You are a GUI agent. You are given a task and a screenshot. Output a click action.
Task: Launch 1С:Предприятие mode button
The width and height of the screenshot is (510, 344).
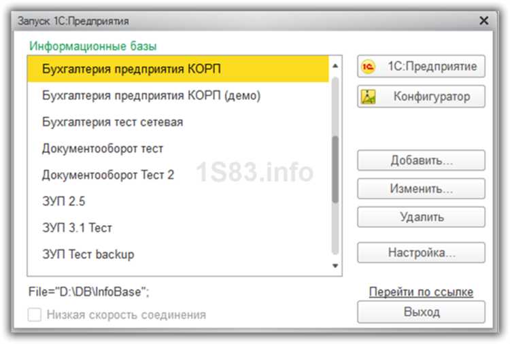pyautogui.click(x=421, y=67)
